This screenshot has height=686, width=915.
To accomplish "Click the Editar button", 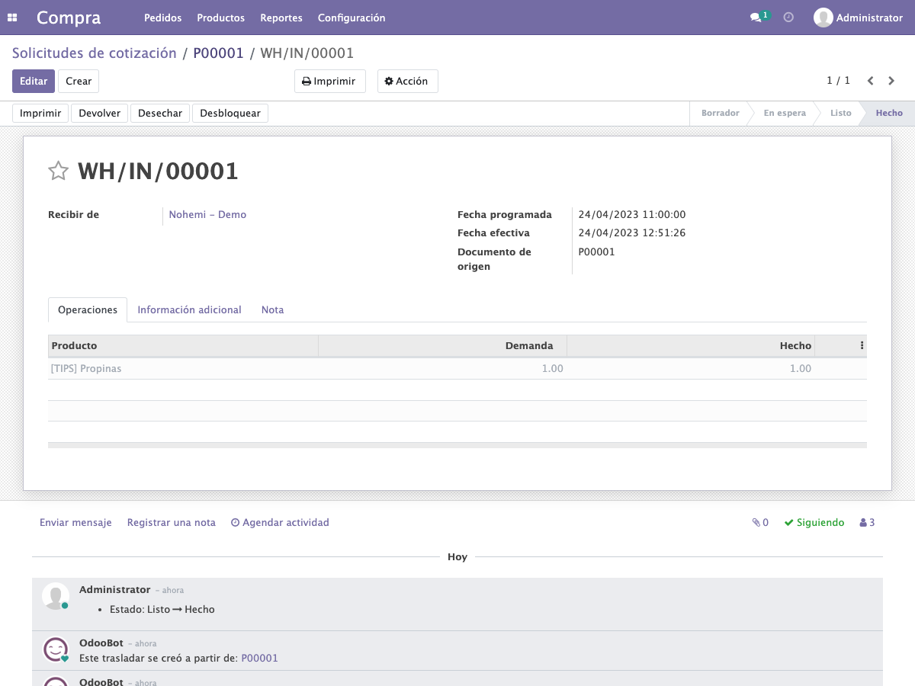I will point(34,82).
